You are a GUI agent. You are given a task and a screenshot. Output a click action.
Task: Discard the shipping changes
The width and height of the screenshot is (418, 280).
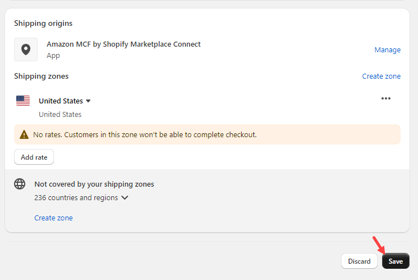point(359,261)
